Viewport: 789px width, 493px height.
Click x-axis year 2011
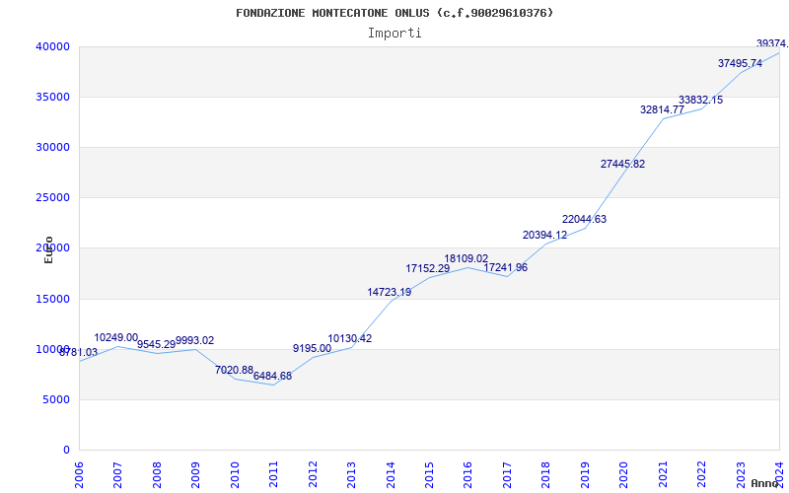point(274,474)
